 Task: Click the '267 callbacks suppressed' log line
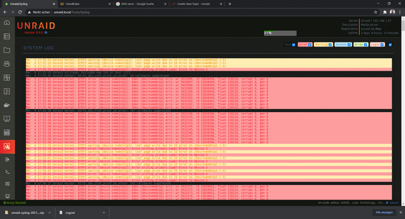click(x=98, y=111)
